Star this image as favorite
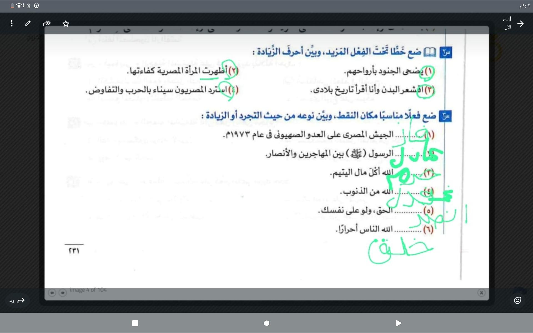The image size is (533, 333). tap(66, 24)
